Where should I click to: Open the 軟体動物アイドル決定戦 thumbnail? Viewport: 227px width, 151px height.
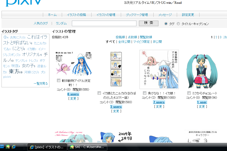(x=74, y=64)
